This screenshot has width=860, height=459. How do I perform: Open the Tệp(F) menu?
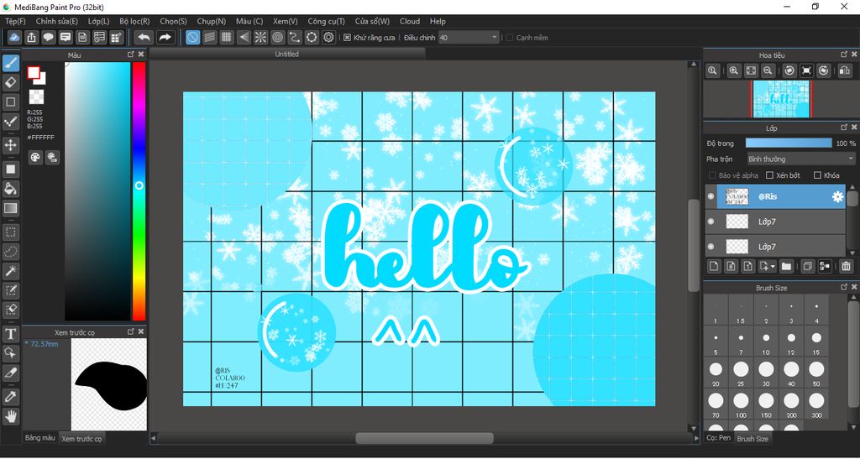[15, 21]
